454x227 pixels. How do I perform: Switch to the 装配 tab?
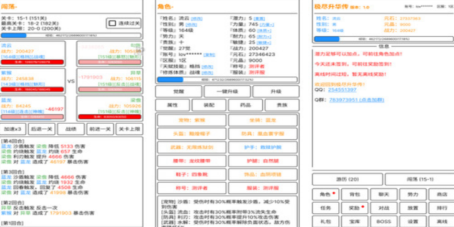[x=209, y=105]
